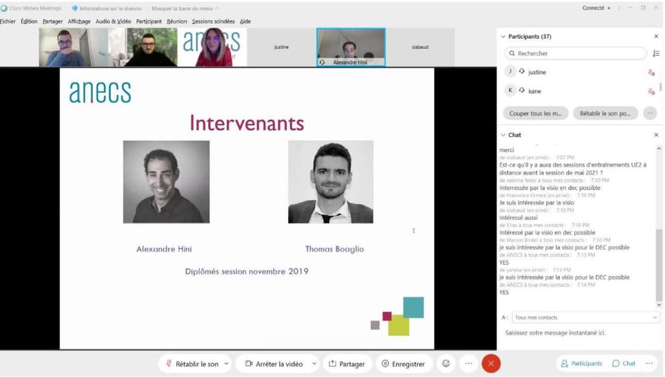
Task: Open the Audio & Vidéo menu
Action: (x=113, y=22)
